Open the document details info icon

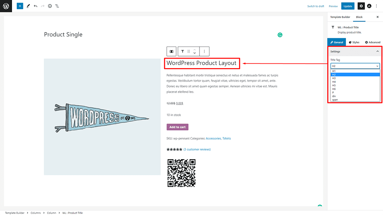pyautogui.click(x=50, y=6)
